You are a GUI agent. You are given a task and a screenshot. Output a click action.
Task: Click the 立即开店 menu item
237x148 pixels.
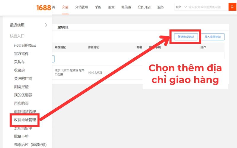[x=144, y=7]
